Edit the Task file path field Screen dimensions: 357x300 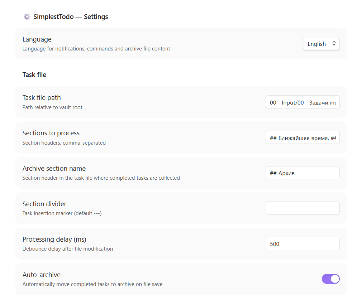(x=303, y=102)
